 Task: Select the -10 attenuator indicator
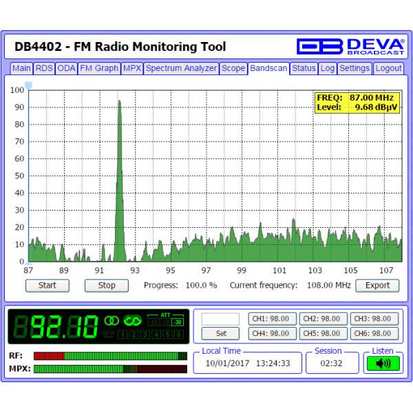coord(153,322)
